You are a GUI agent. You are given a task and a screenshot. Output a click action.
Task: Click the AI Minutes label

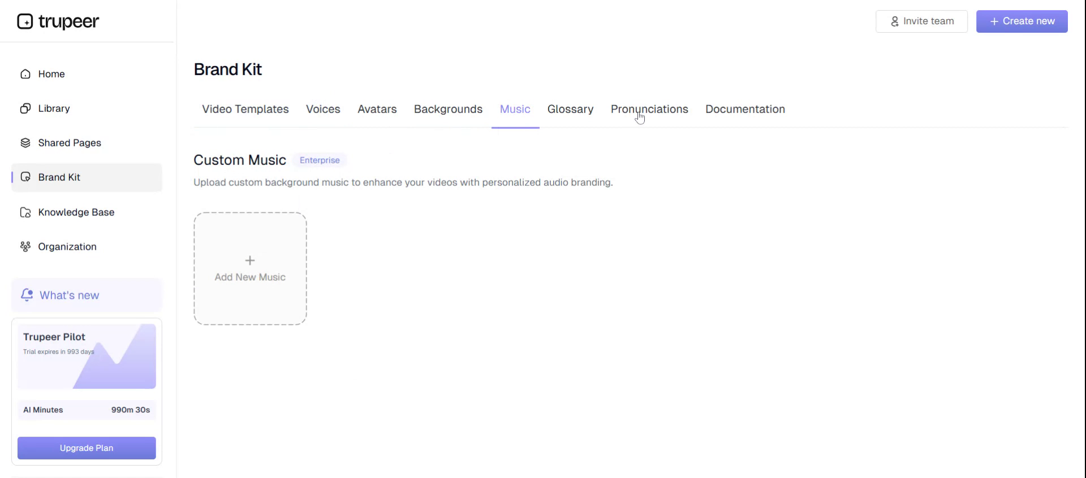click(x=43, y=410)
